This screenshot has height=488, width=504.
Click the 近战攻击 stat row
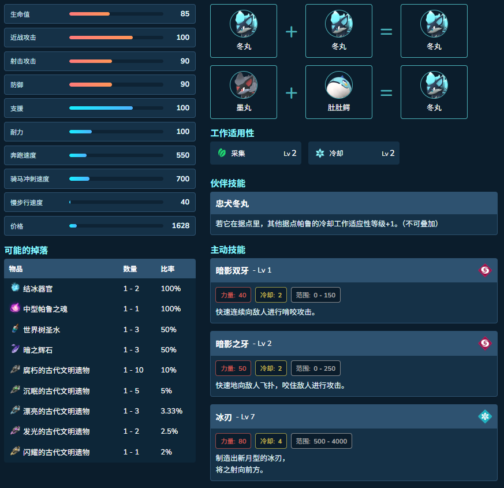[100, 38]
